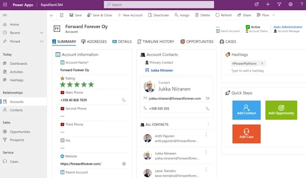The width and height of the screenshot is (306, 178).
Task: Click the Add Opportunity quick step
Action: [x=281, y=110]
